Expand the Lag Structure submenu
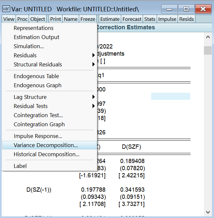Image resolution: width=214 pixels, height=218 pixels. pos(30,97)
